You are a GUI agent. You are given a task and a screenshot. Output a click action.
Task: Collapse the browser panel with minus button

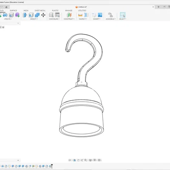[x=18, y=23]
